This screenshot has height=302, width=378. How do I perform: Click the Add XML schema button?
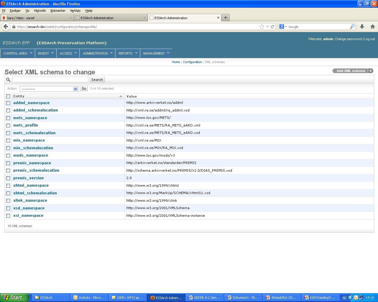tap(351, 71)
